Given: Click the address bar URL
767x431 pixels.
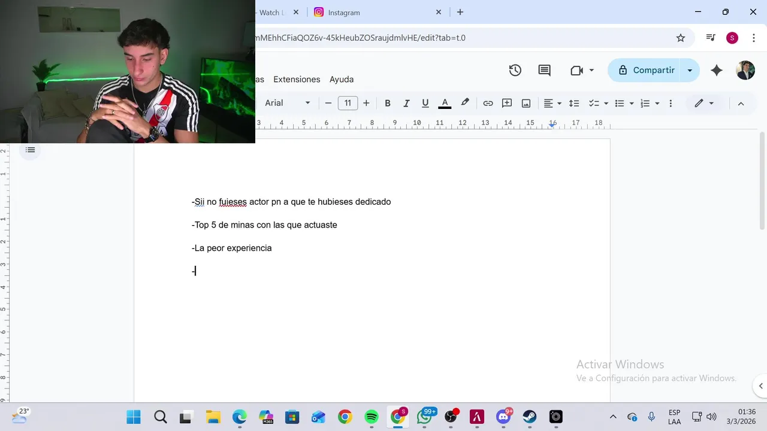Looking at the screenshot, I should tap(360, 38).
